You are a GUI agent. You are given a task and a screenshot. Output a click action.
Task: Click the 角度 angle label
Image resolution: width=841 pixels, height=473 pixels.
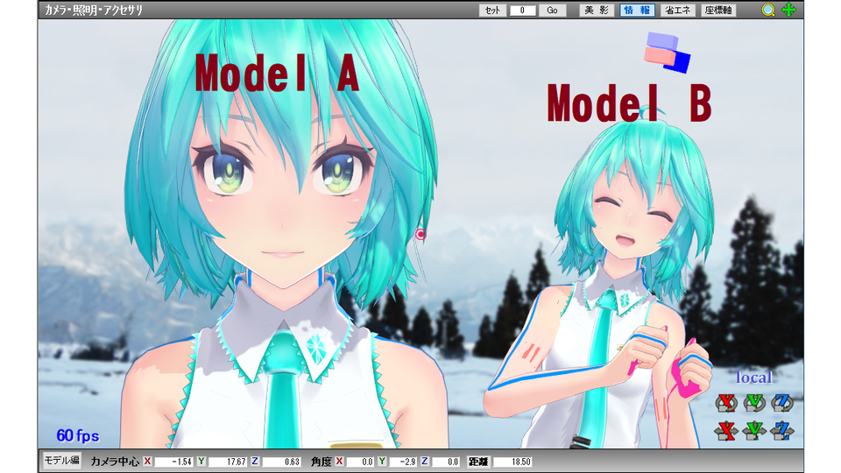pos(321,462)
